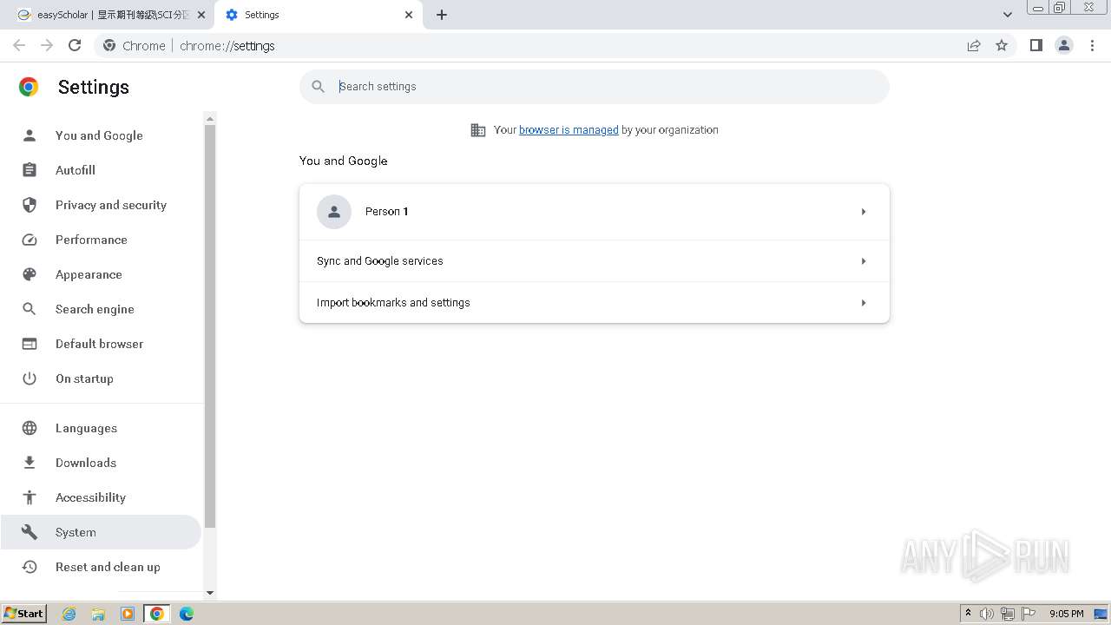The width and height of the screenshot is (1111, 625).
Task: Click the forward navigation arrow
Action: pyautogui.click(x=47, y=45)
